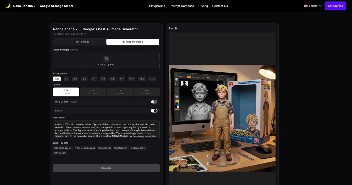The height and width of the screenshot is (185, 352).
Task: Apply the Remove Background preset
Action: point(85,148)
